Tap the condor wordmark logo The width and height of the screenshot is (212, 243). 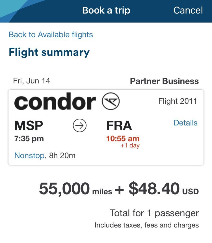[55, 101]
